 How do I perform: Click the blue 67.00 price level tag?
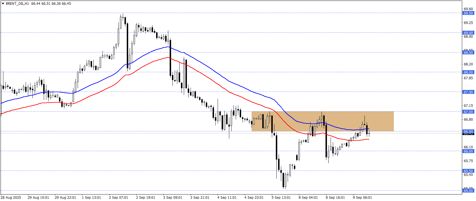468,112
